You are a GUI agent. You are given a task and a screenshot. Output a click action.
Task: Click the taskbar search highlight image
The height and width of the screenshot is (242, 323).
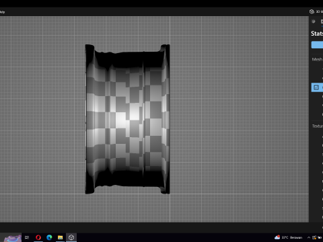[x=12, y=238]
